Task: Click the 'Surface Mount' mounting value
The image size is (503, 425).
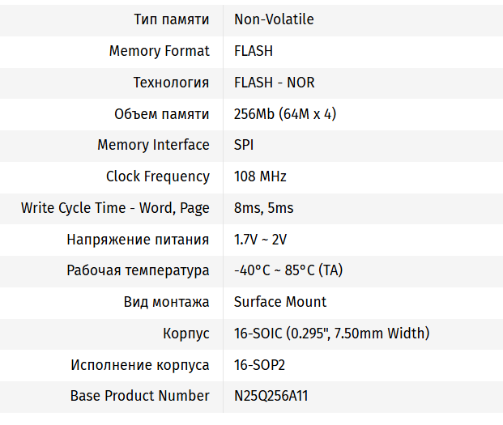Action: 280,302
